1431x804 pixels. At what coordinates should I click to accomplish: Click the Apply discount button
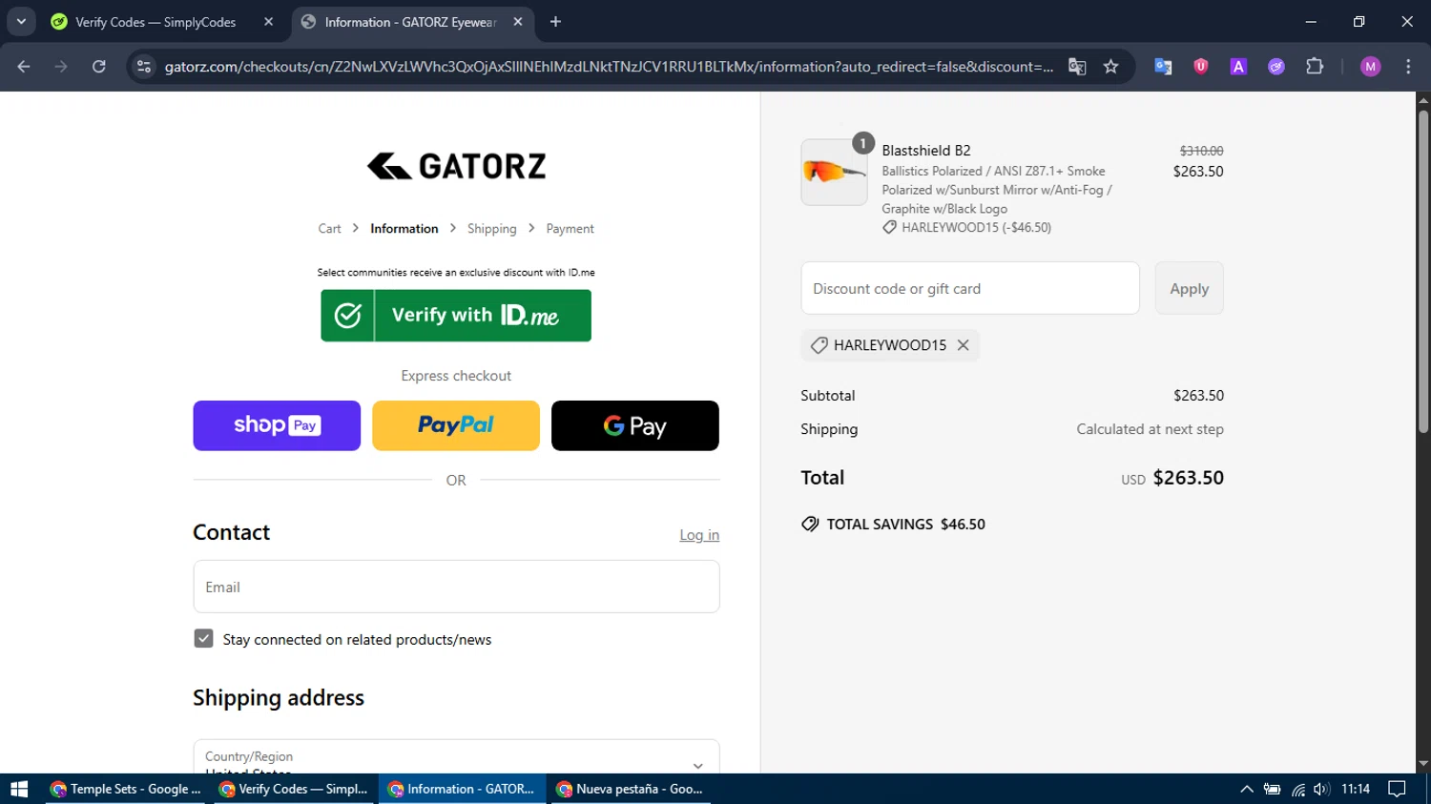point(1190,288)
